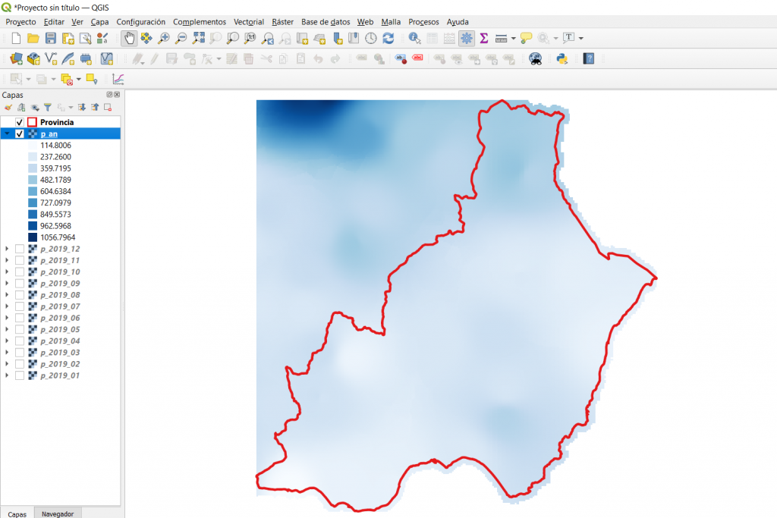Open the Python console
The width and height of the screenshot is (777, 518).
click(x=562, y=58)
